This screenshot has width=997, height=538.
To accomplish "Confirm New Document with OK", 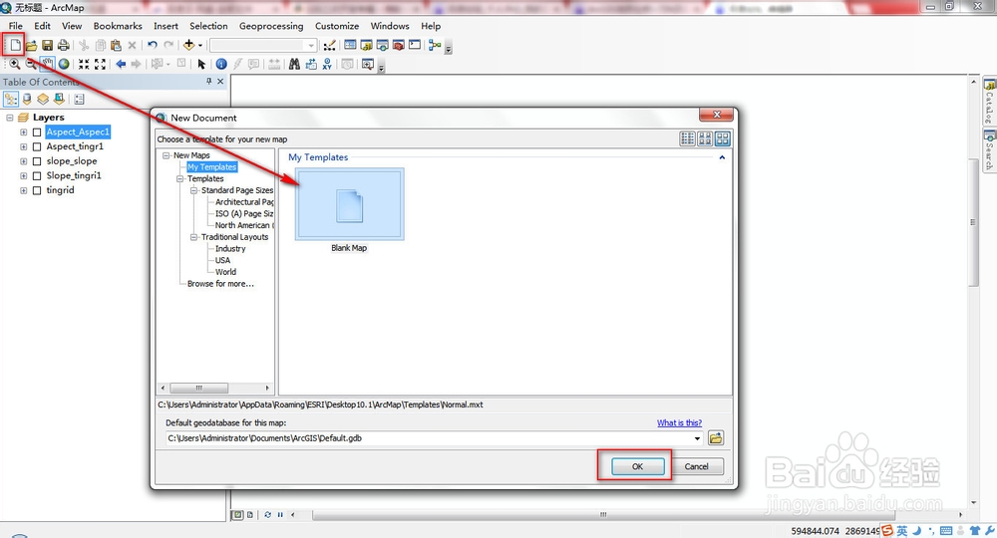I will (x=638, y=466).
